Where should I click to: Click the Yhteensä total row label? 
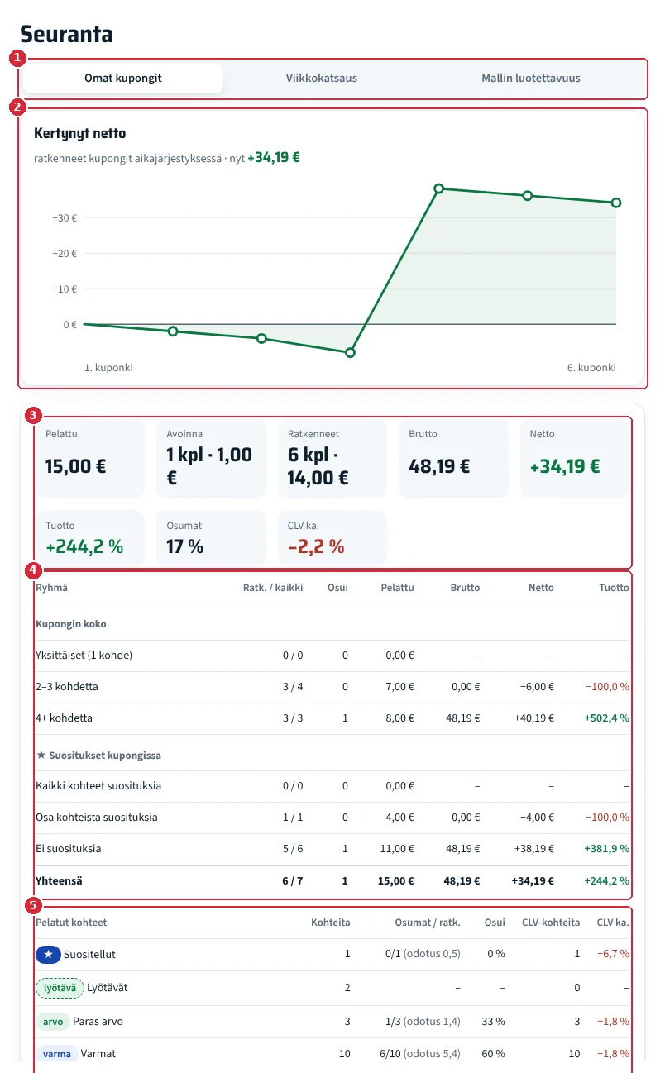(x=59, y=881)
